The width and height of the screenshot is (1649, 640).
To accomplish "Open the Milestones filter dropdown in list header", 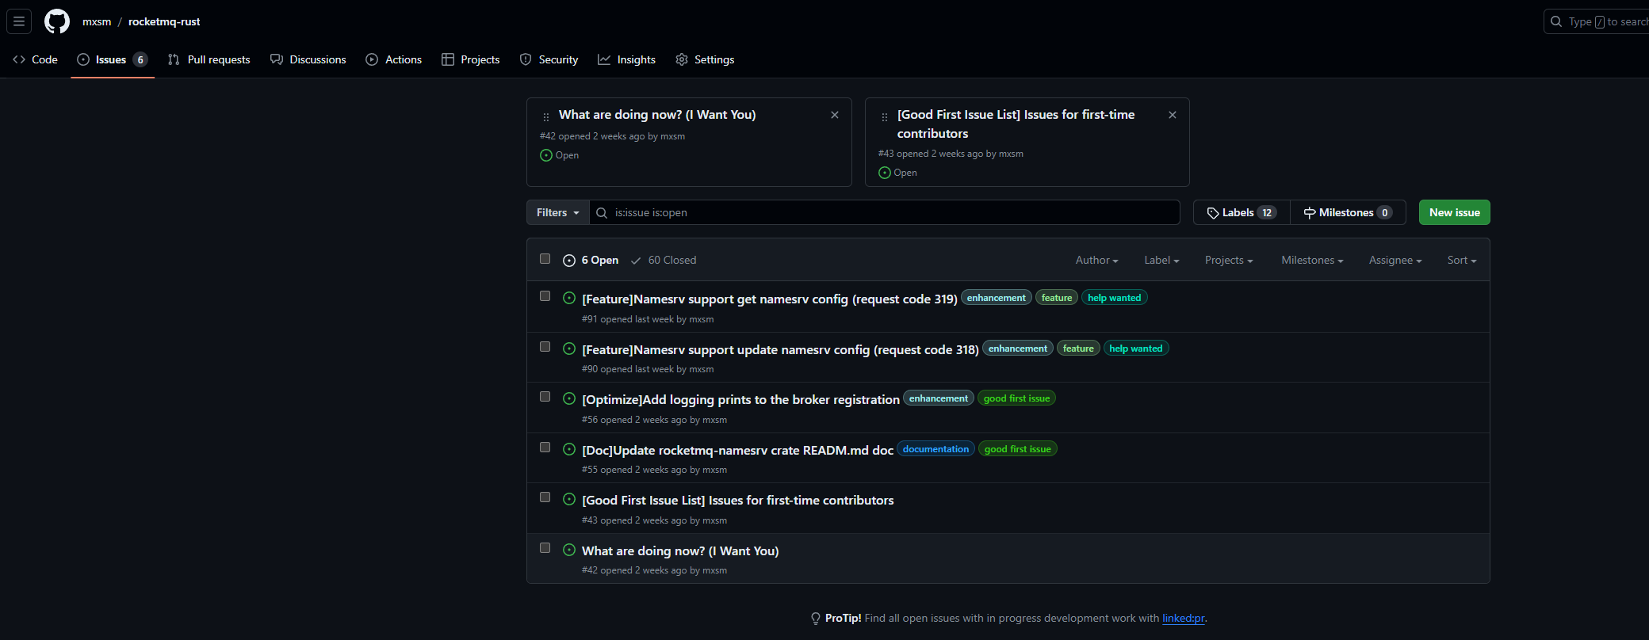I will (x=1312, y=260).
